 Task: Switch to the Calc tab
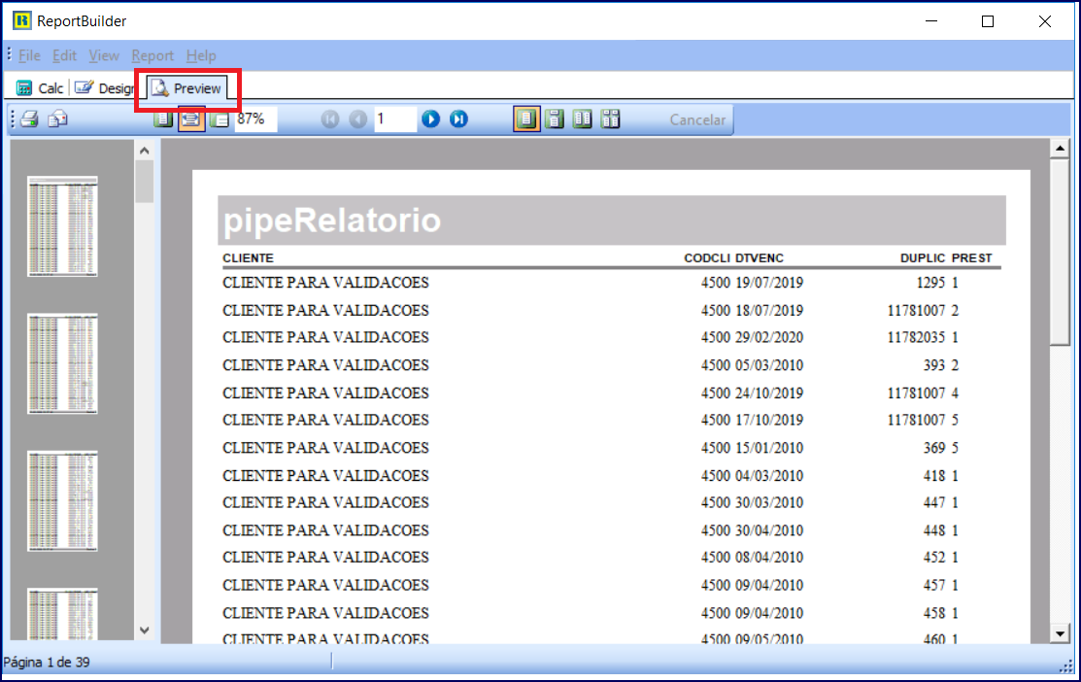(x=40, y=88)
